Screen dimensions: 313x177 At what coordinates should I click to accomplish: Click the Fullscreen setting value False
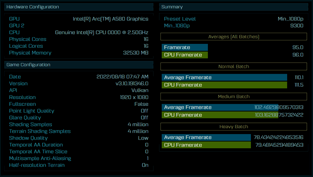[141, 104]
